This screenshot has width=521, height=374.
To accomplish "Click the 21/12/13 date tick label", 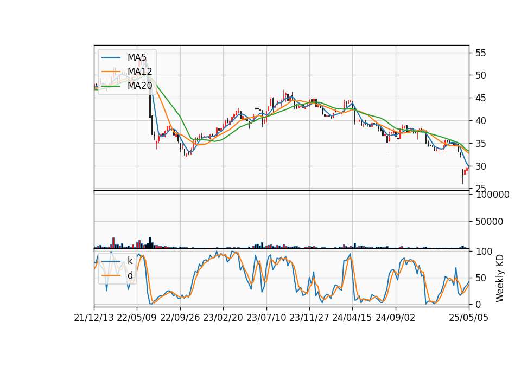I will pos(94,318).
